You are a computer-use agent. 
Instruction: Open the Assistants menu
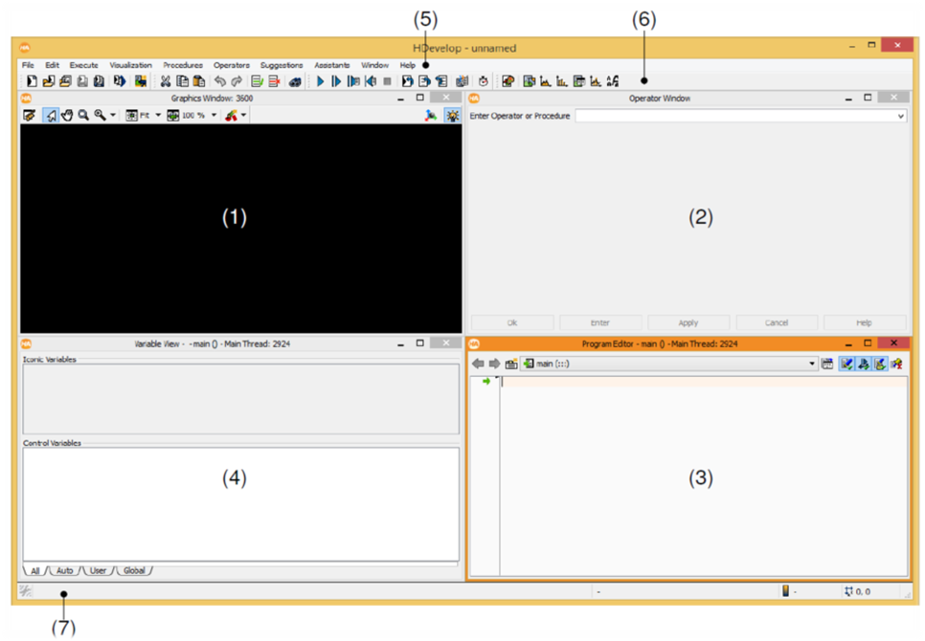coord(331,65)
